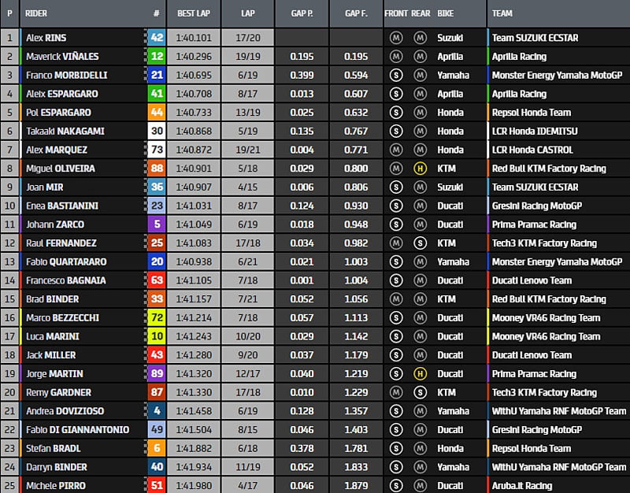Click Maverick Viñales' medium front tyre icon
Image resolution: width=630 pixels, height=493 pixels.
click(396, 57)
